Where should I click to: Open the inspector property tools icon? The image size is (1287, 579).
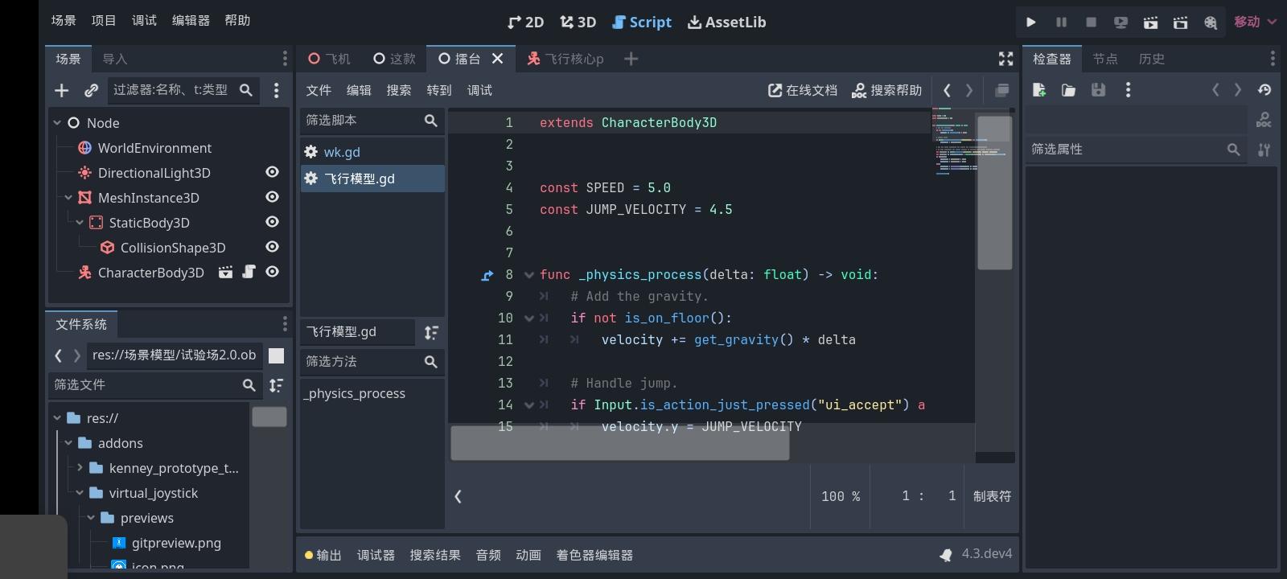pyautogui.click(x=1264, y=150)
